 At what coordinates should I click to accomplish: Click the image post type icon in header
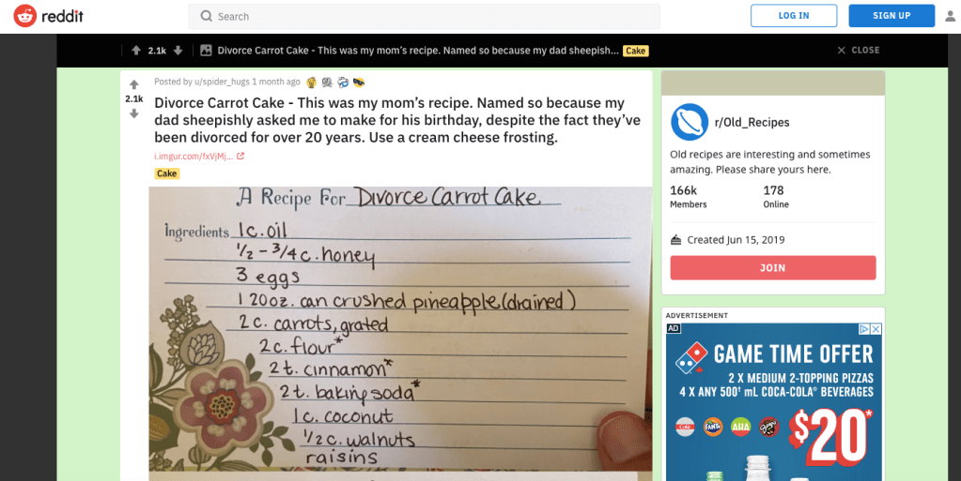pos(206,51)
